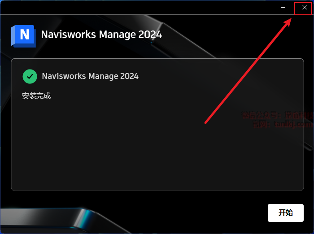This screenshot has height=234, width=314.
Task: Close the installer with the X button
Action: 305,8
